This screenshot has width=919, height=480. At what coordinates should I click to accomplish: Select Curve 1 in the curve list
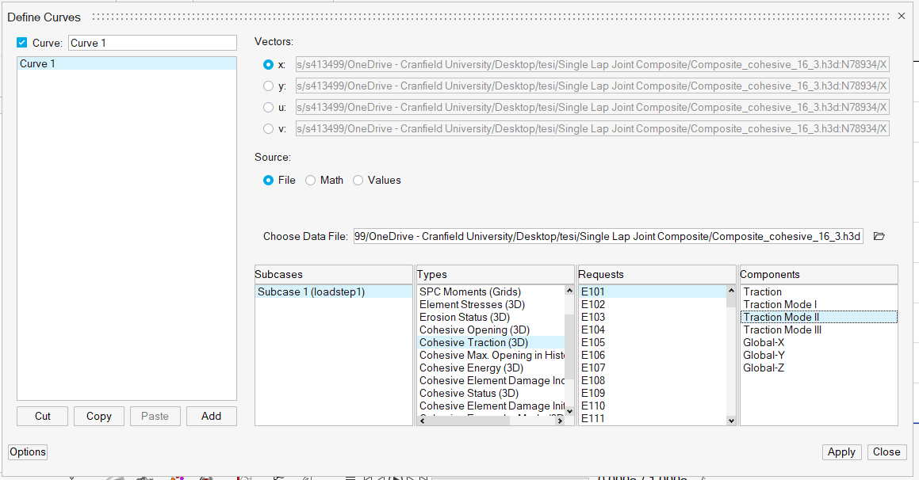[127, 64]
